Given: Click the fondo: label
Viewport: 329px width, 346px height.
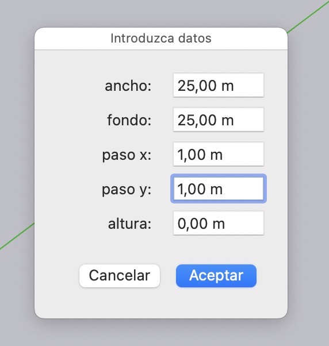Looking at the screenshot, I should point(129,120).
